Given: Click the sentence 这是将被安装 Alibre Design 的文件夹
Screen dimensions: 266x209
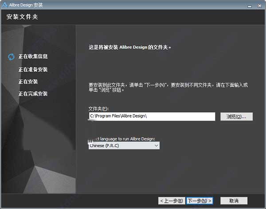Looking at the screenshot, I should pos(130,47).
